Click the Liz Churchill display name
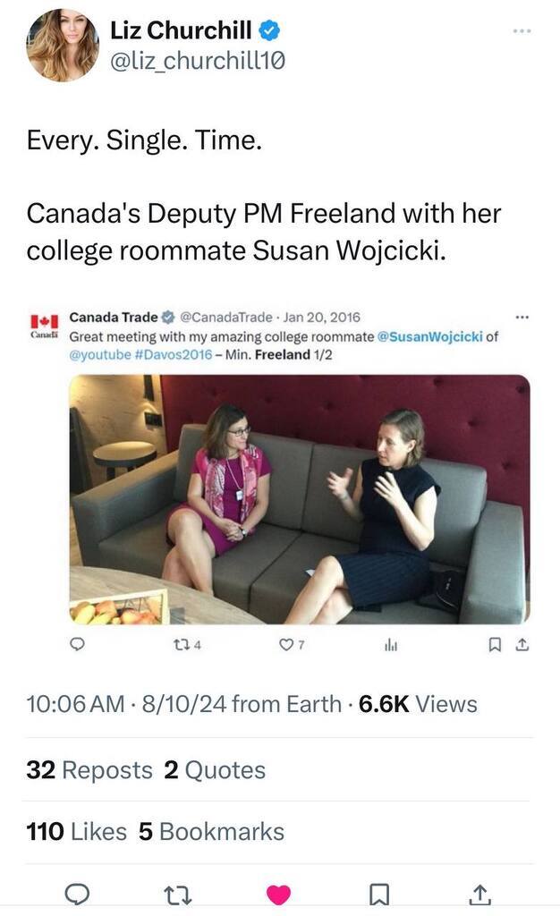 point(182,30)
